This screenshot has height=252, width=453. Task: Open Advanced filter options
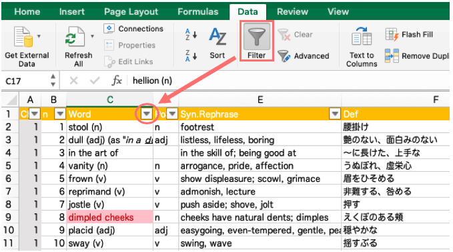tap(304, 55)
